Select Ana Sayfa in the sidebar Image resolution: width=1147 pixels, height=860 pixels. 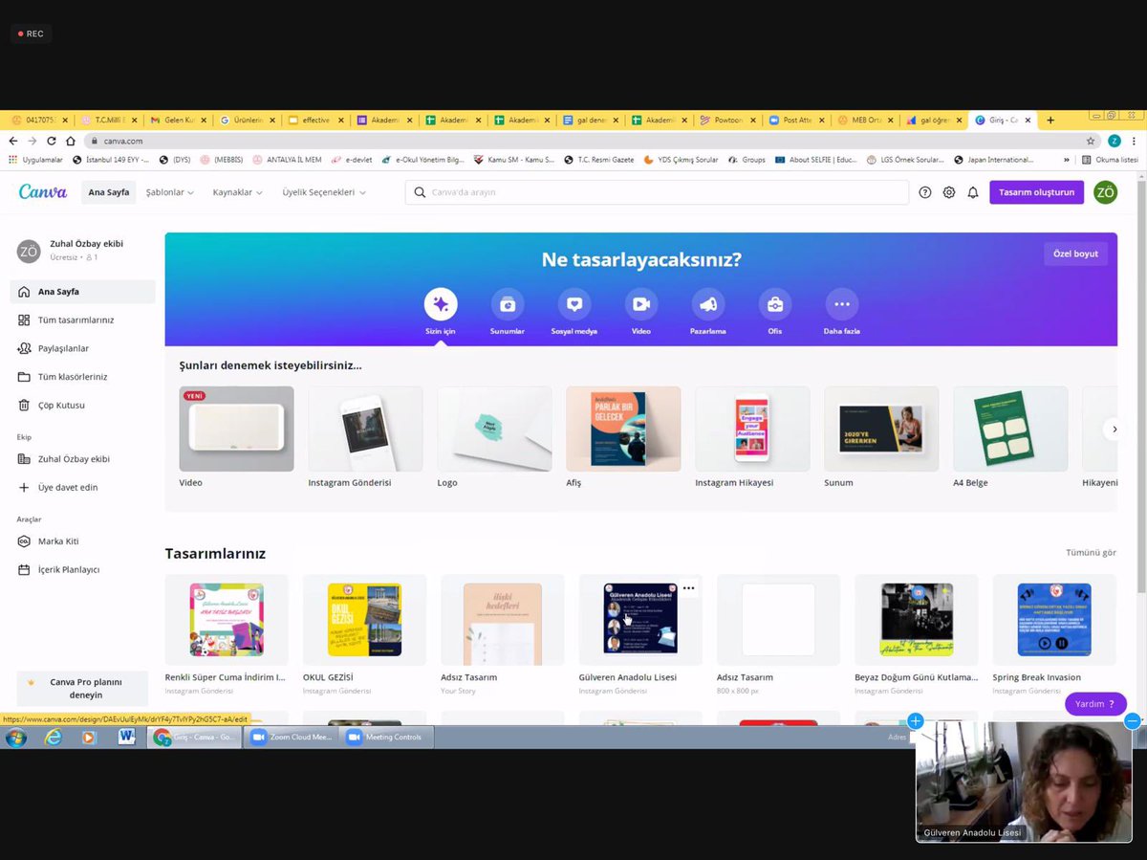point(82,292)
